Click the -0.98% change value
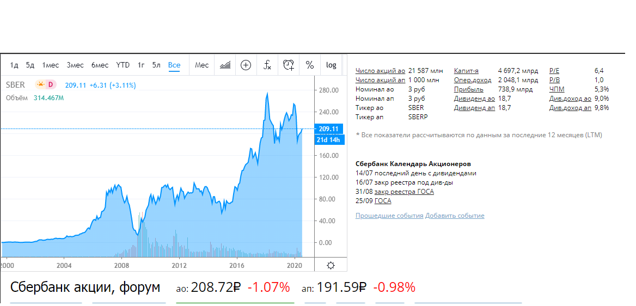The width and height of the screenshot is (636, 306). pos(394,287)
